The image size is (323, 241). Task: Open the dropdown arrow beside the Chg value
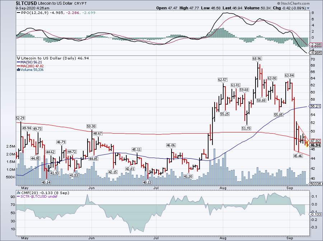(308, 8)
